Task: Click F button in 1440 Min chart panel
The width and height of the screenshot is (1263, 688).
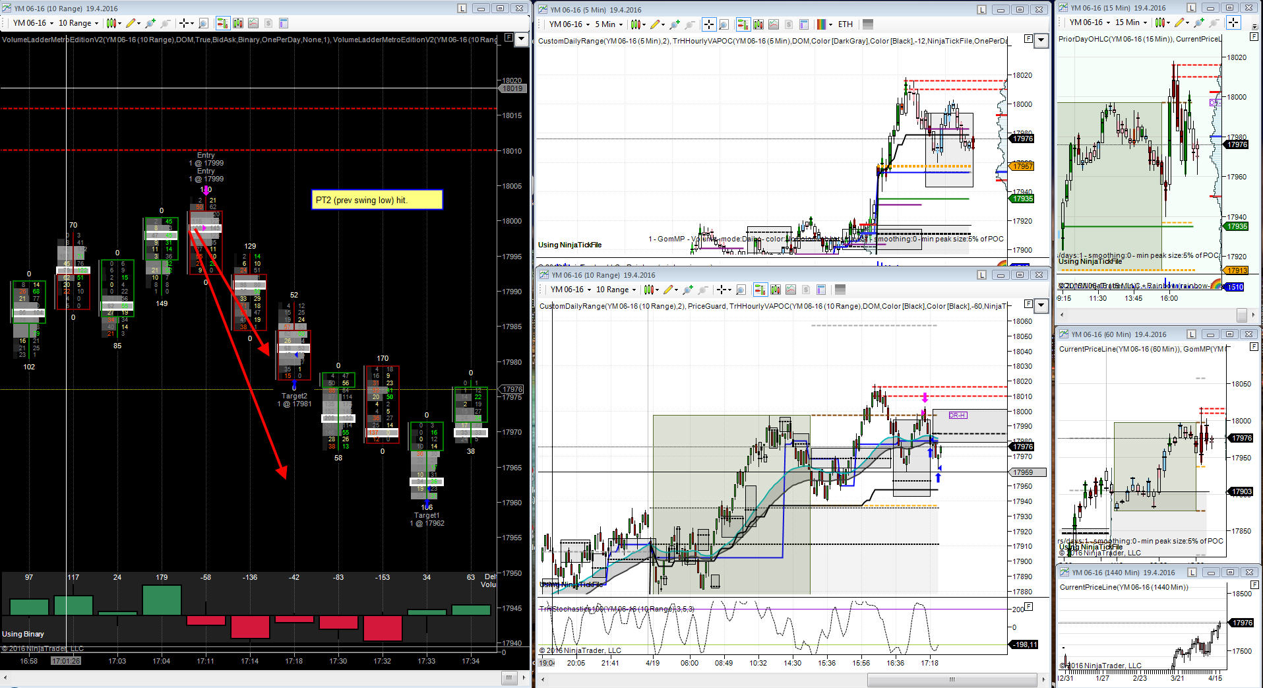Action: point(1254,585)
